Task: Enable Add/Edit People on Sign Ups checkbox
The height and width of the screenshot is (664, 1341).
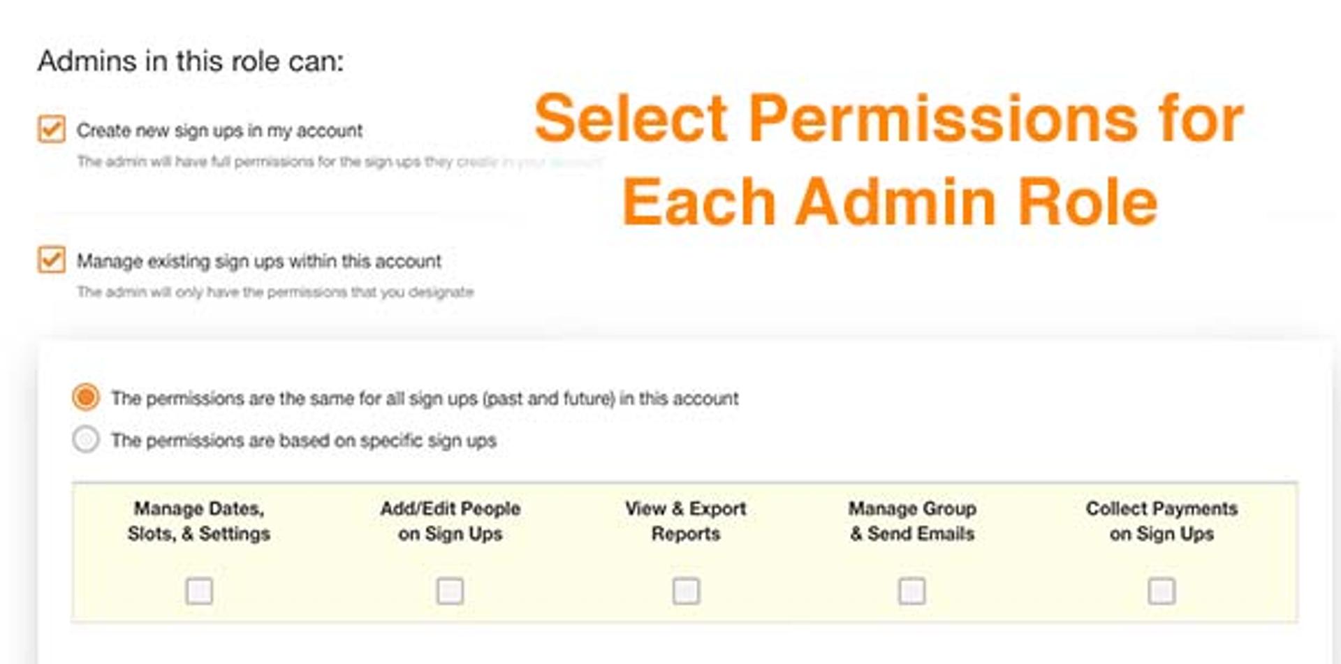Action: click(450, 591)
